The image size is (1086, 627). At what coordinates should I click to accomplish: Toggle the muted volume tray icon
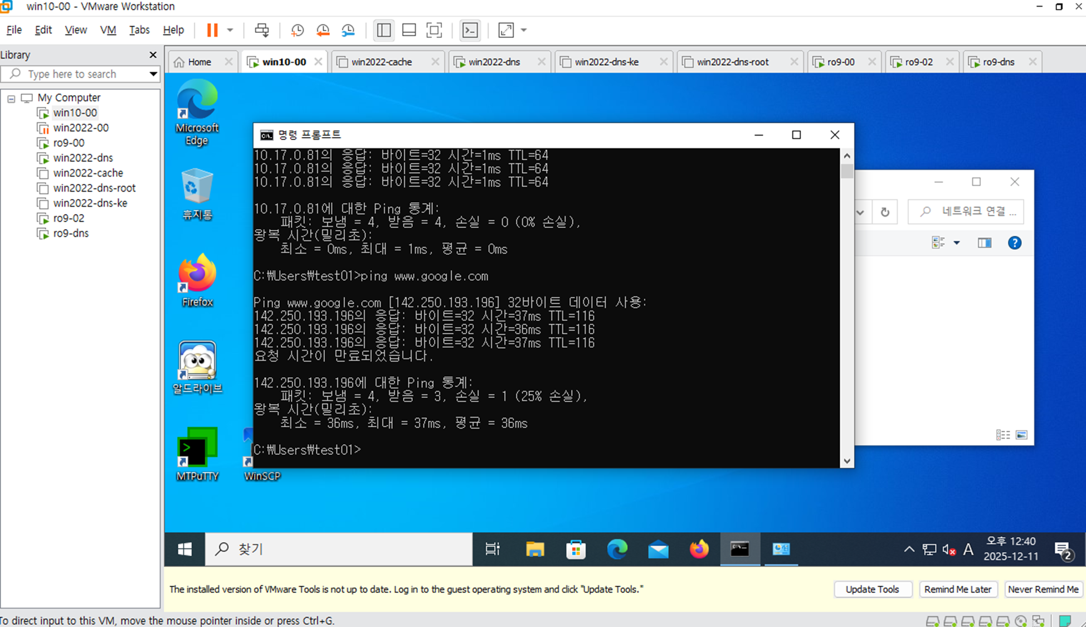tap(949, 550)
